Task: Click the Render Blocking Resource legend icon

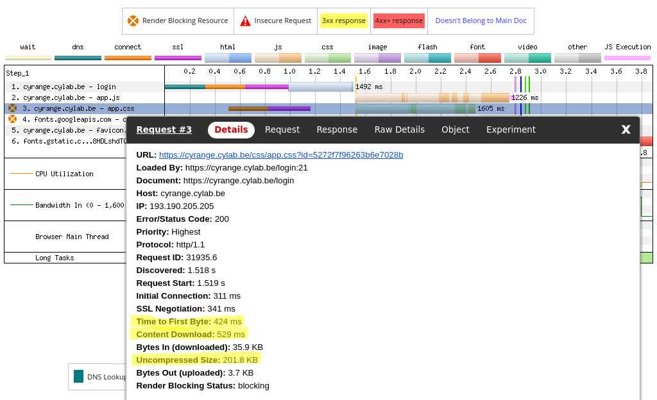Action: pyautogui.click(x=133, y=21)
